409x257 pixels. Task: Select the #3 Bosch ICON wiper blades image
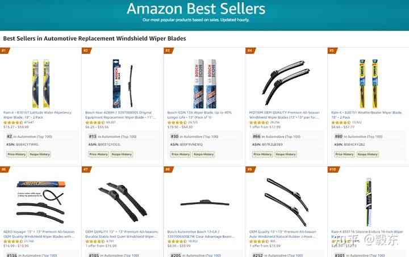coord(204,83)
